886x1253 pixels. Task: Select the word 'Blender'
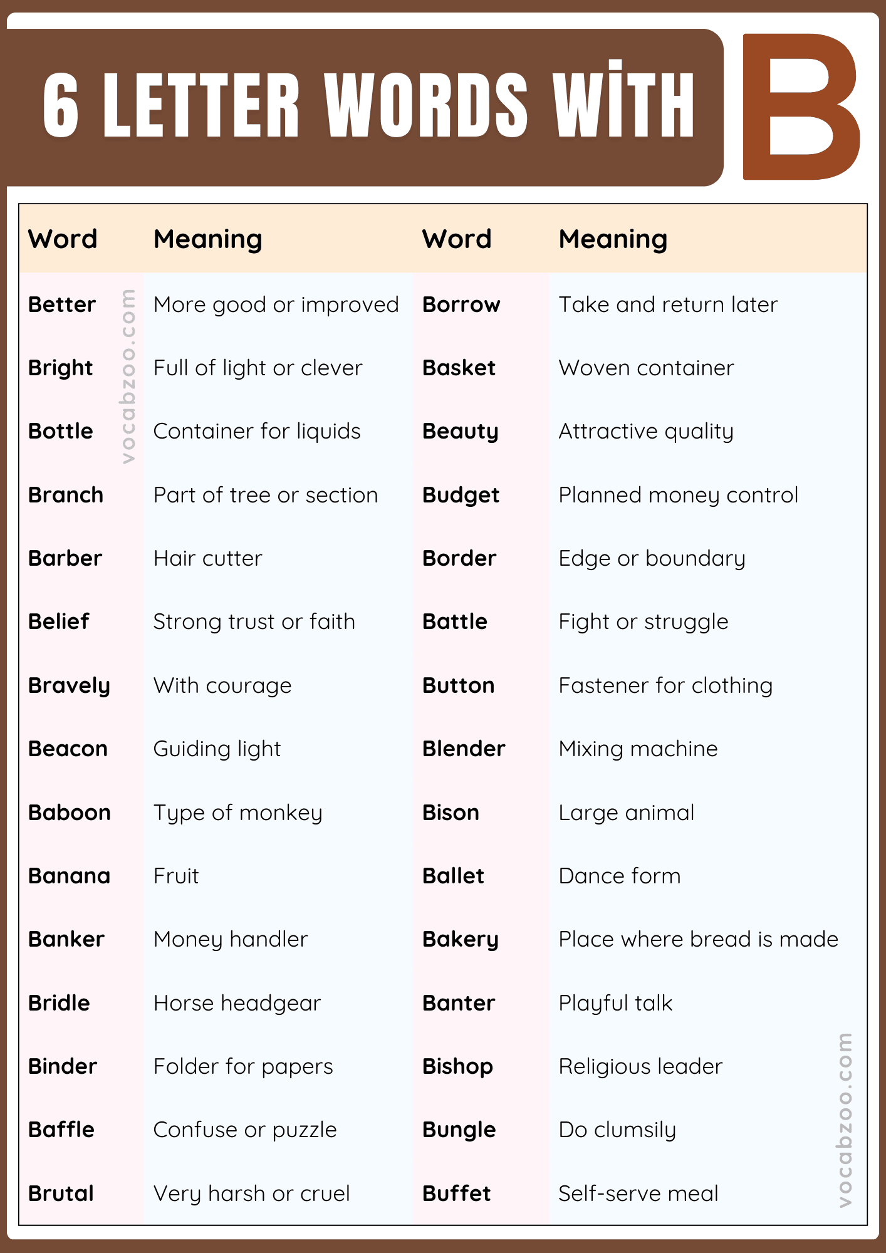pos(464,749)
